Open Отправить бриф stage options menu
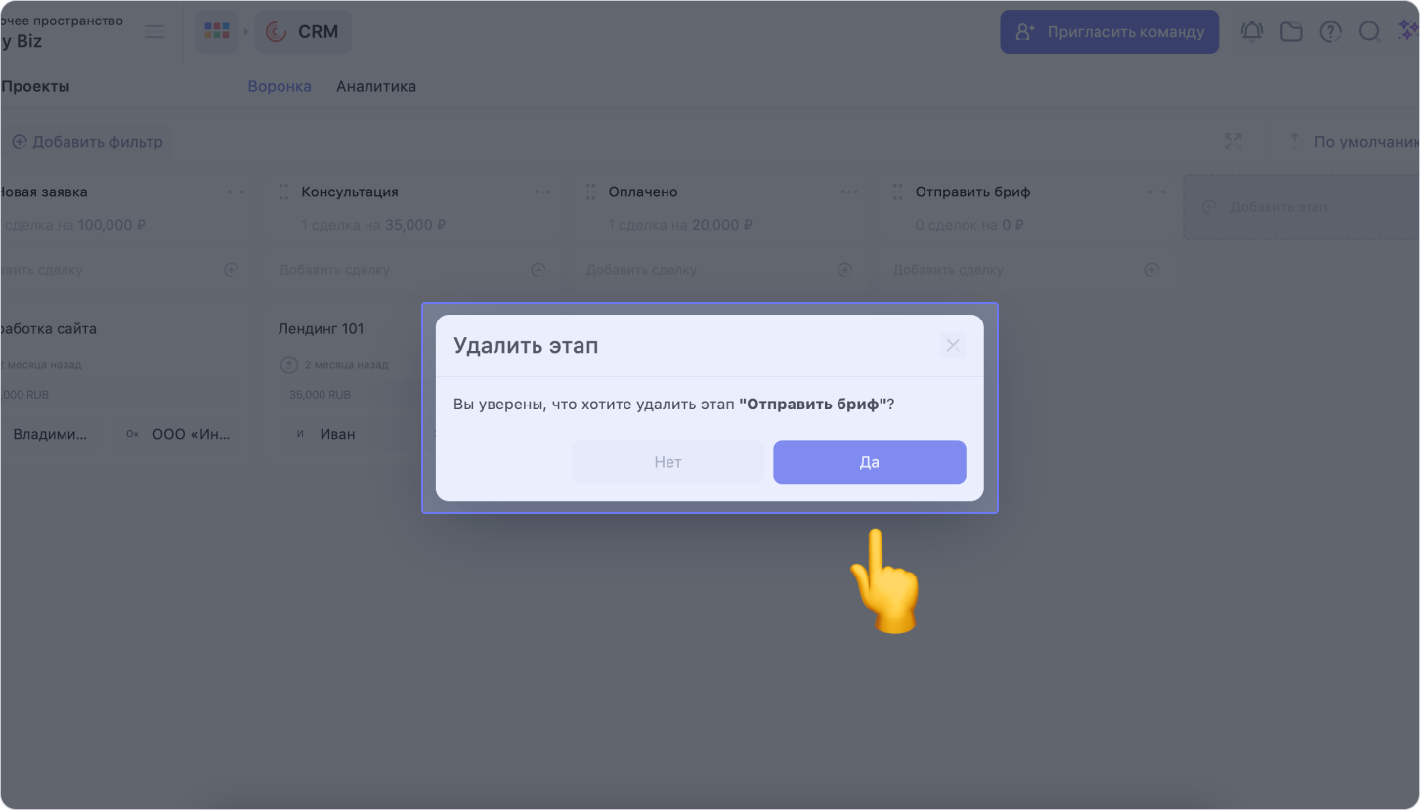The height and width of the screenshot is (810, 1420). (x=1156, y=192)
